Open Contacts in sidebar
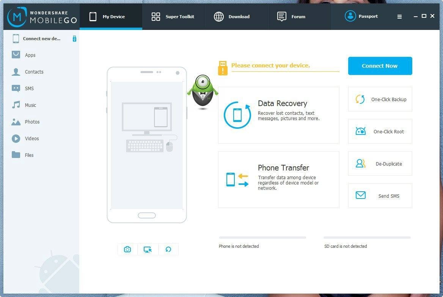The image size is (443, 297). [x=41, y=72]
